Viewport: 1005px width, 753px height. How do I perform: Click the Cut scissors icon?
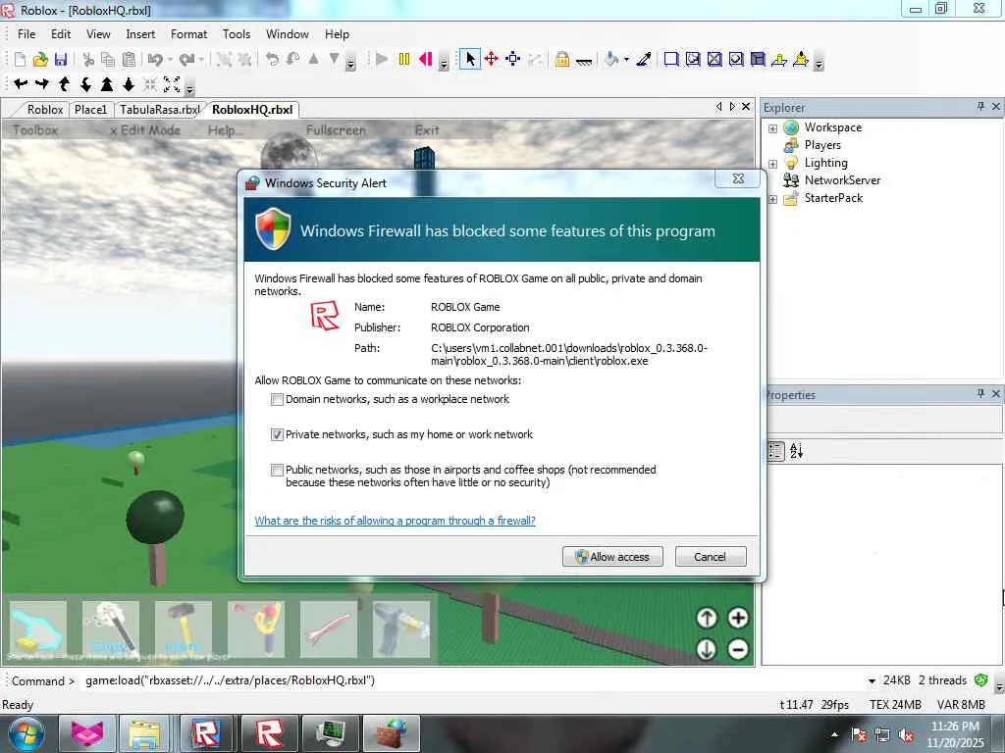(x=88, y=60)
